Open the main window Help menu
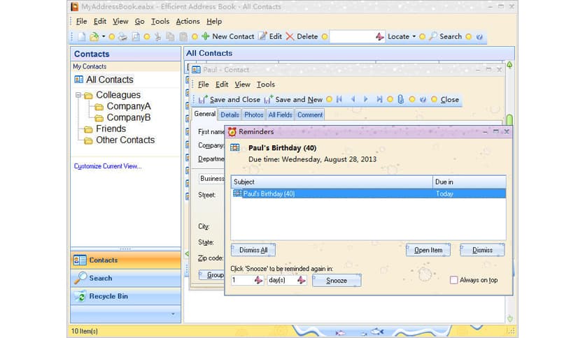The height and width of the screenshot is (338, 585). (x=214, y=21)
